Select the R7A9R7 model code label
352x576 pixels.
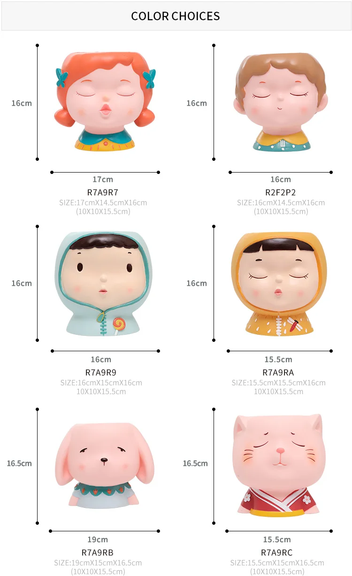tap(103, 192)
